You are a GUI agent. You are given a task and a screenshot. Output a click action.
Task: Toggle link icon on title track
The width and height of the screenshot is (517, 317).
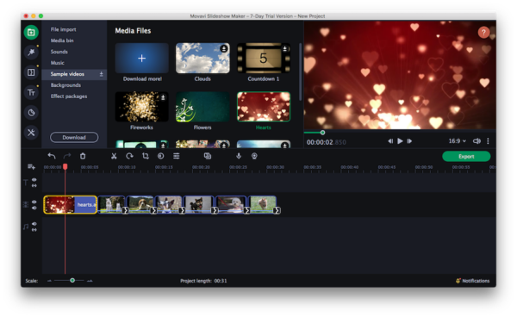tap(34, 185)
